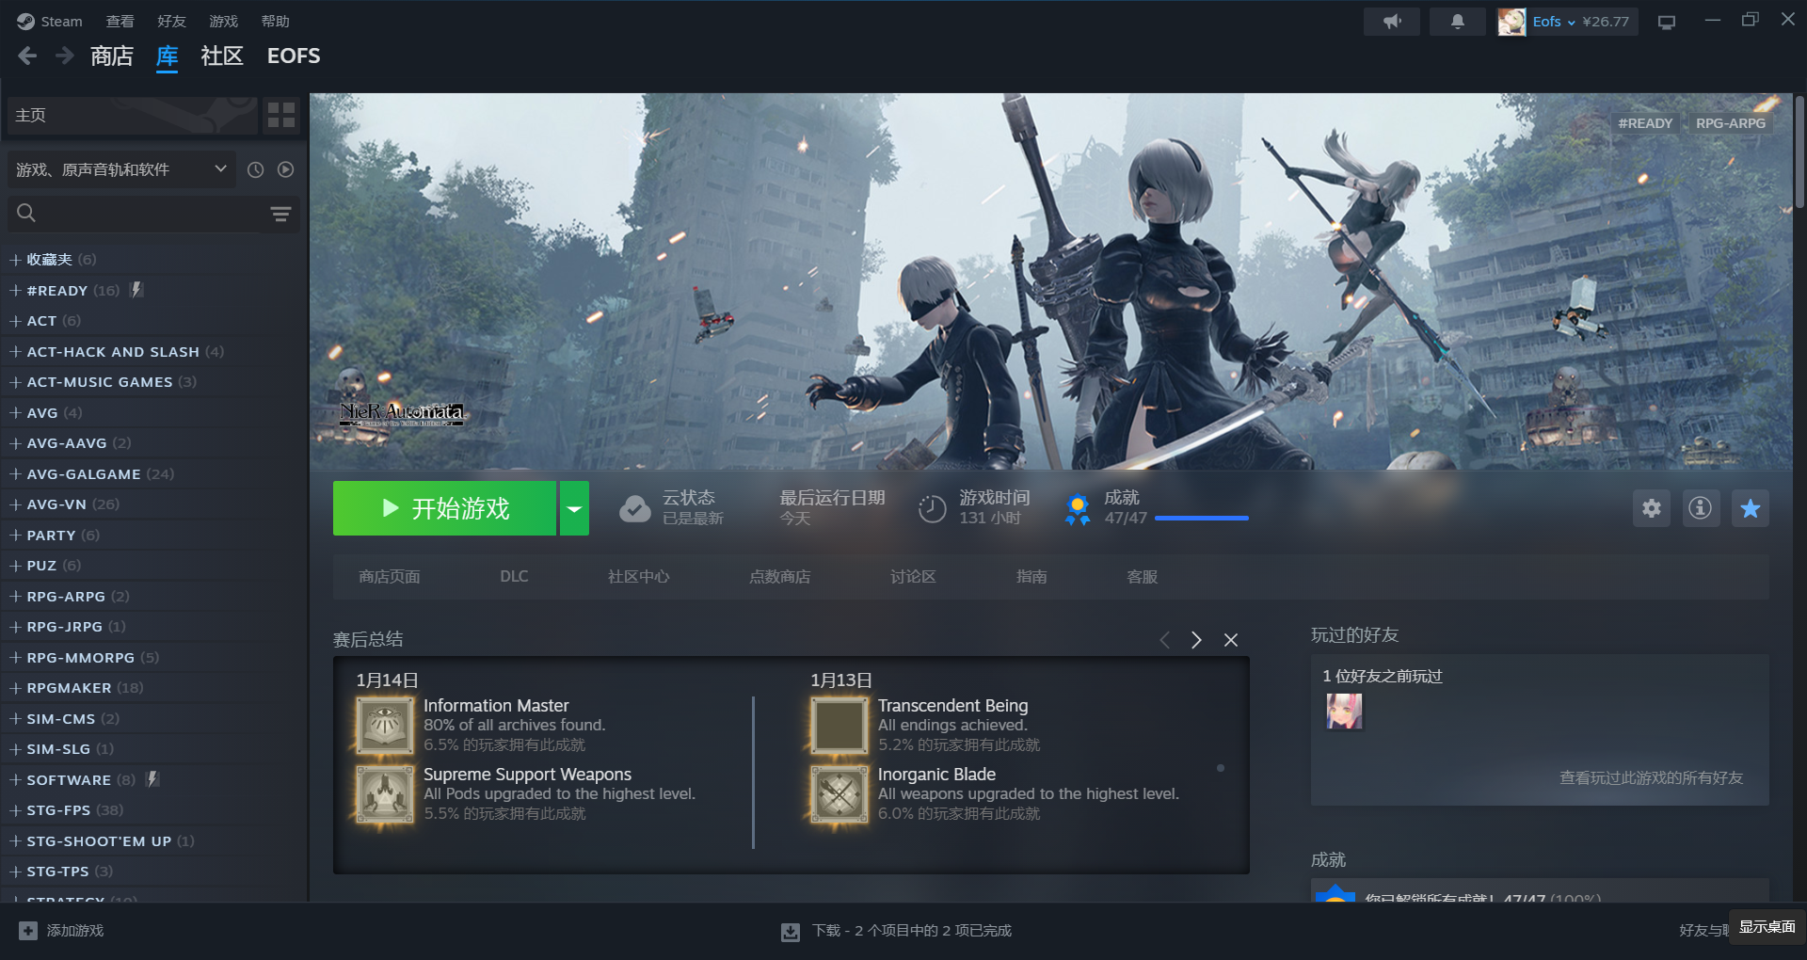Open the notifications bell
Viewport: 1807px width, 960px height.
tap(1457, 21)
